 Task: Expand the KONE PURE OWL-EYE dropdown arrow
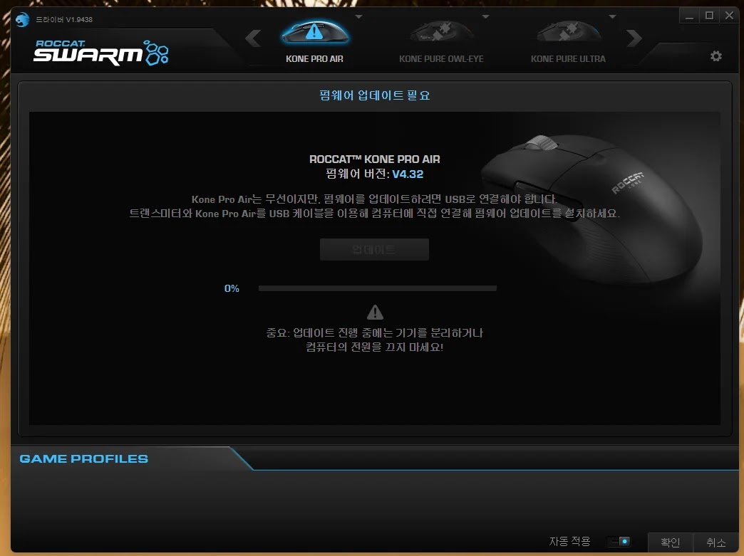(x=485, y=16)
